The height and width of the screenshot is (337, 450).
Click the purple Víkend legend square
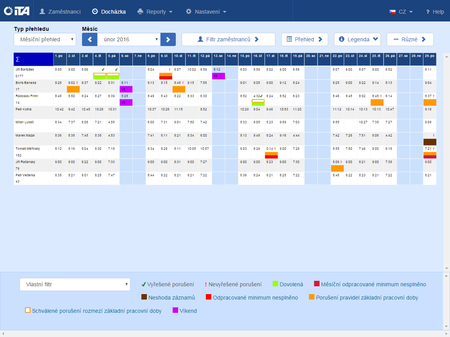click(x=175, y=310)
